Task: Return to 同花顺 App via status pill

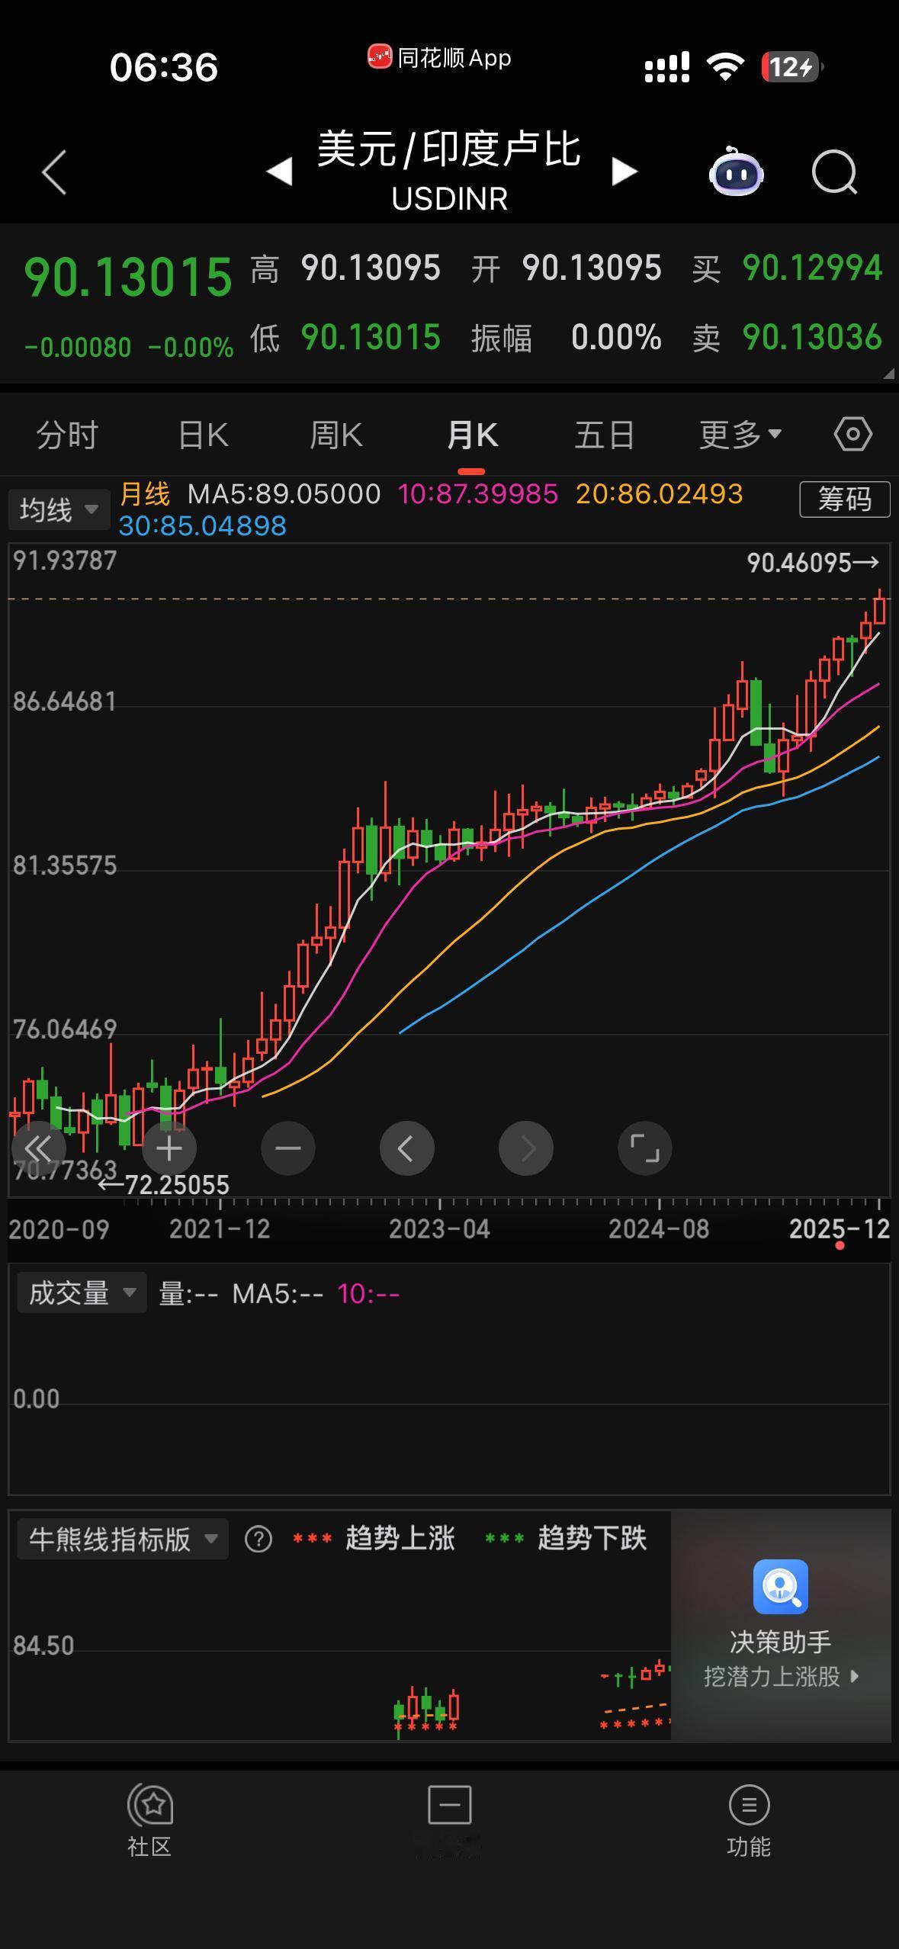Action: [440, 58]
